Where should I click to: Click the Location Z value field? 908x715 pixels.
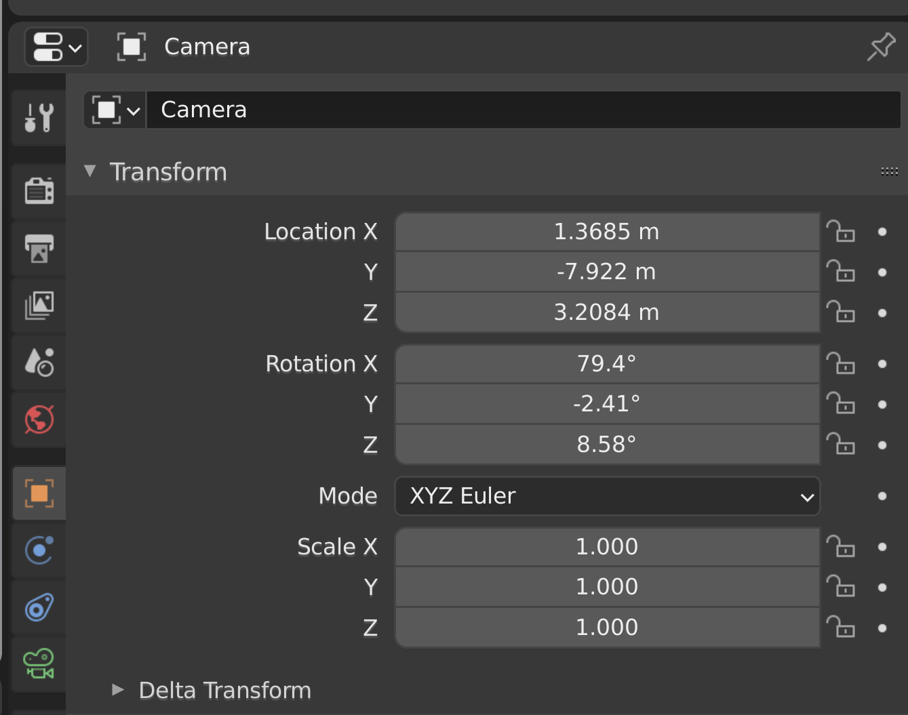(608, 312)
